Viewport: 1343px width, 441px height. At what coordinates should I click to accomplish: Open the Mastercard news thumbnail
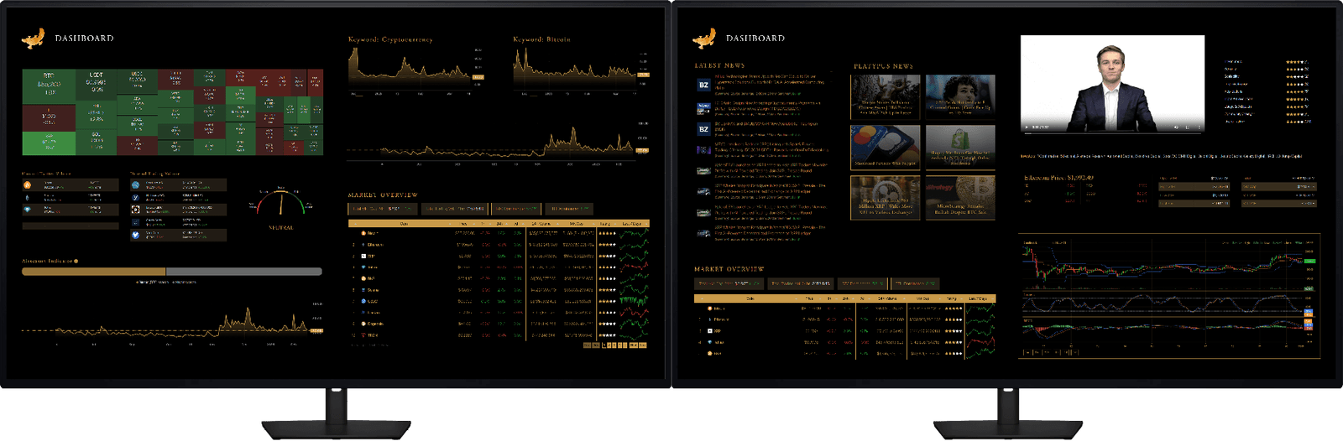click(x=885, y=146)
